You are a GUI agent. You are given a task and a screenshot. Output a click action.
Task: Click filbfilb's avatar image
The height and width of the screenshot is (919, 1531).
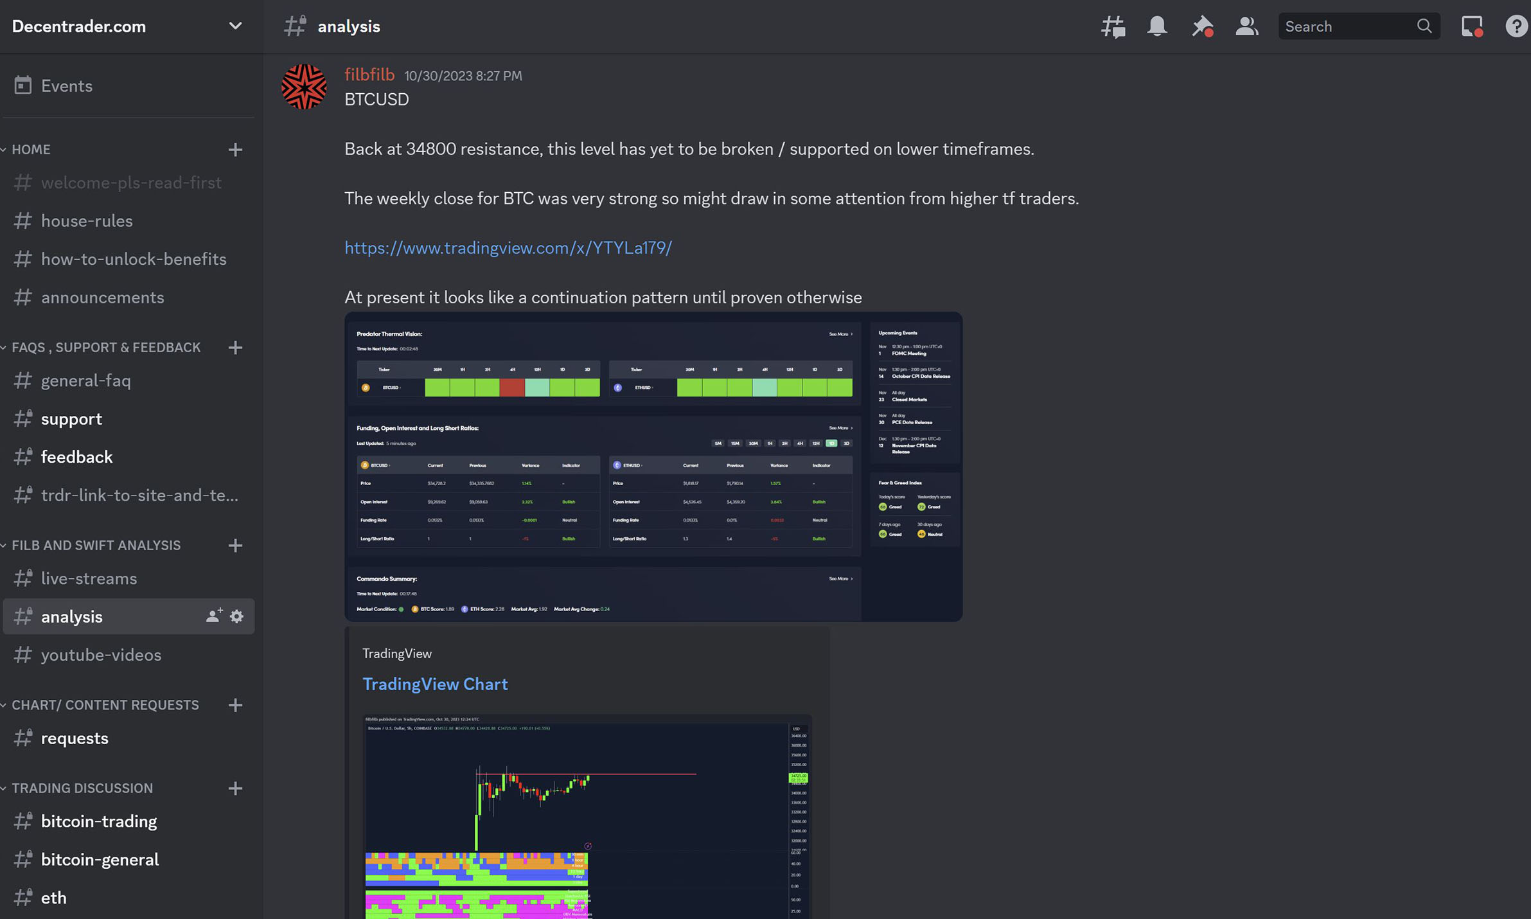pos(304,87)
